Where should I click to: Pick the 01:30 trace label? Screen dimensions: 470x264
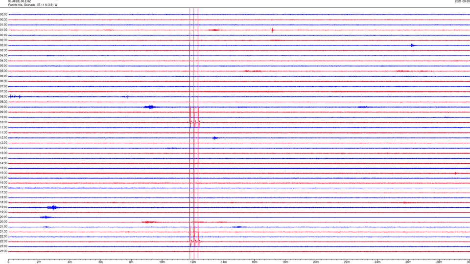(x=3, y=30)
